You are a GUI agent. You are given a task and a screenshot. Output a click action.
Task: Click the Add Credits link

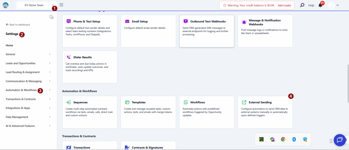click(x=284, y=5)
